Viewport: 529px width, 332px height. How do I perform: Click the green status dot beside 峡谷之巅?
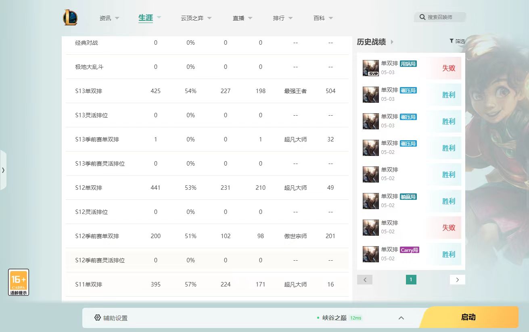pyautogui.click(x=318, y=318)
